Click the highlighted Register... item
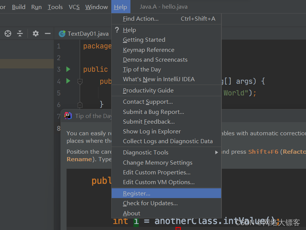This screenshot has height=230, width=306. pyautogui.click(x=166, y=193)
